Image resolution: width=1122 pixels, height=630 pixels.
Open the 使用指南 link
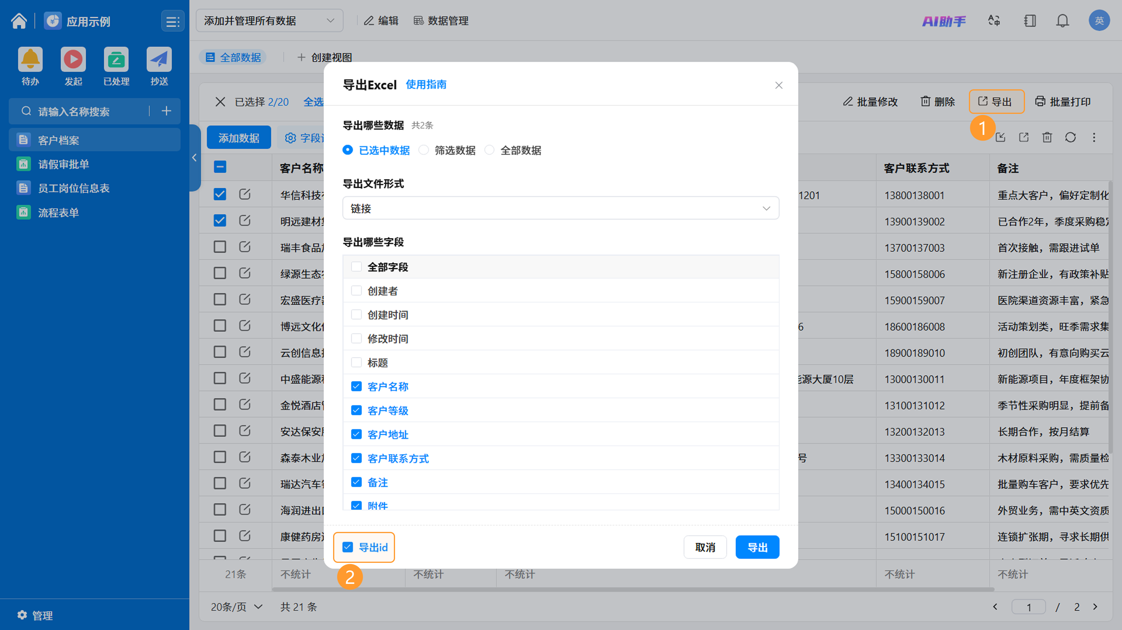(x=426, y=84)
